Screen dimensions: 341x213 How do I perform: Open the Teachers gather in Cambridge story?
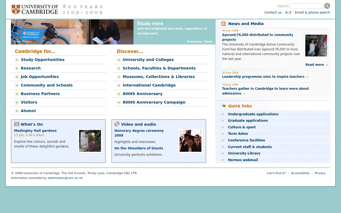coord(265,91)
